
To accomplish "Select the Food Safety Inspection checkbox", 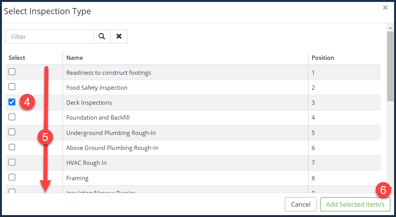I will [x=12, y=87].
